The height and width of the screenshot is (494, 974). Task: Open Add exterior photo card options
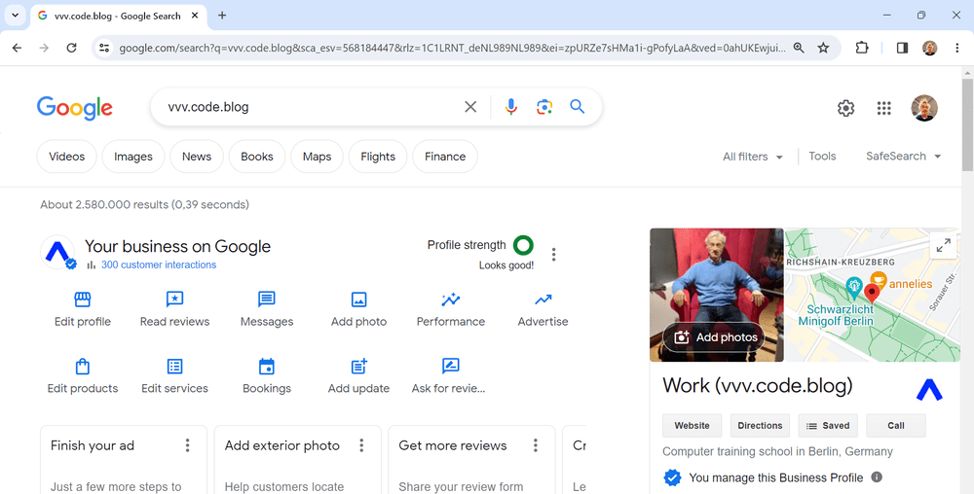[361, 445]
